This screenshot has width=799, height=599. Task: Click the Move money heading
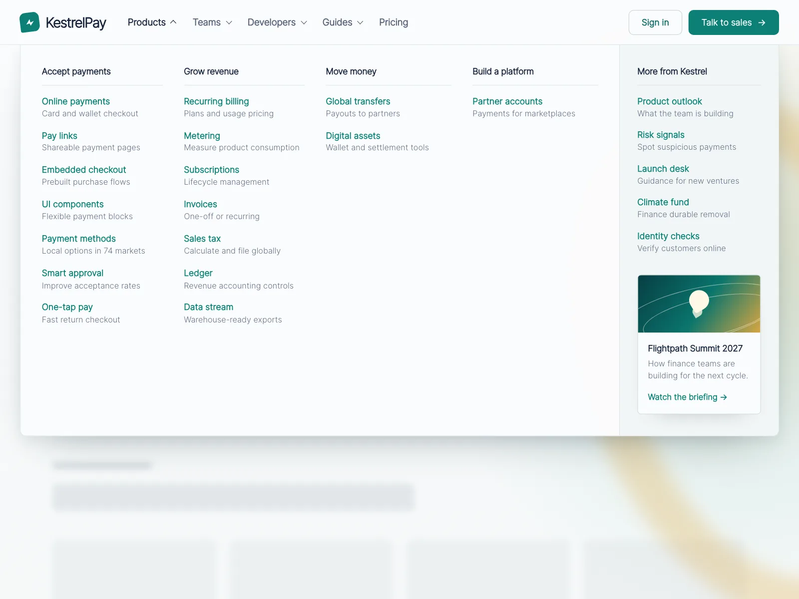click(351, 71)
